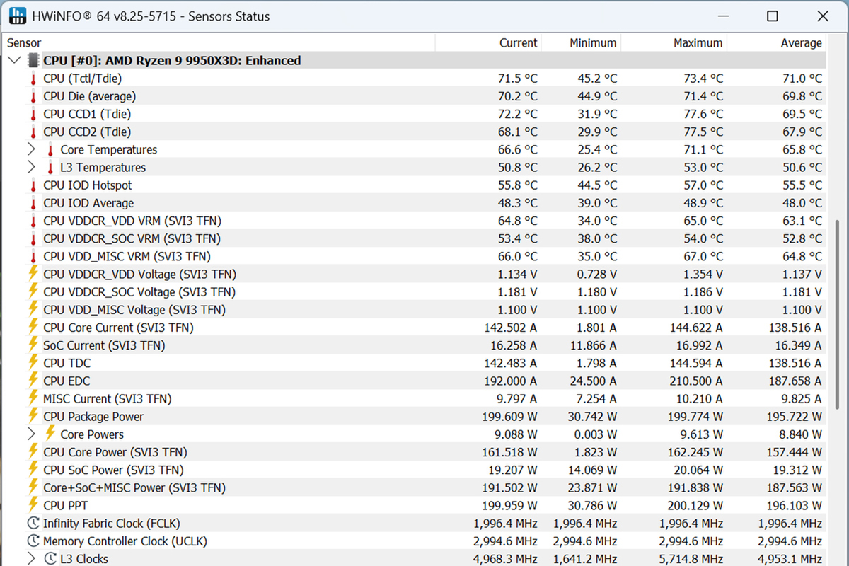The image size is (849, 566).
Task: Click thermometer icon for CPU (Tctl/Tdie)
Action: click(x=33, y=79)
